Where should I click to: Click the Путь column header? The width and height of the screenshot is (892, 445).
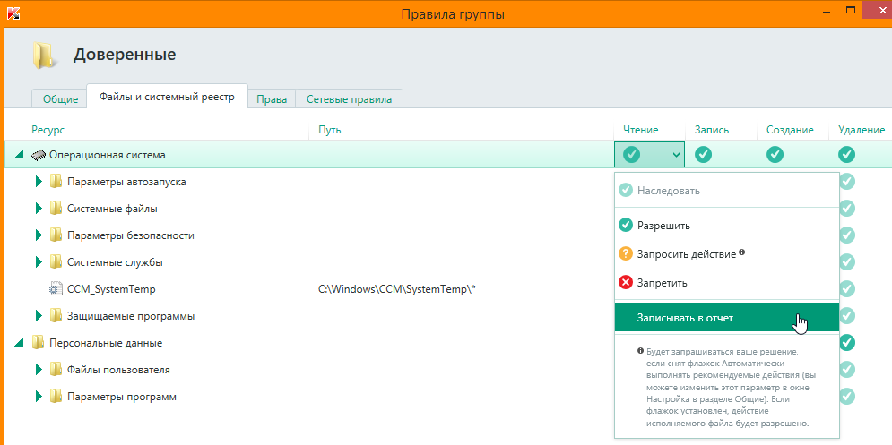coord(329,130)
